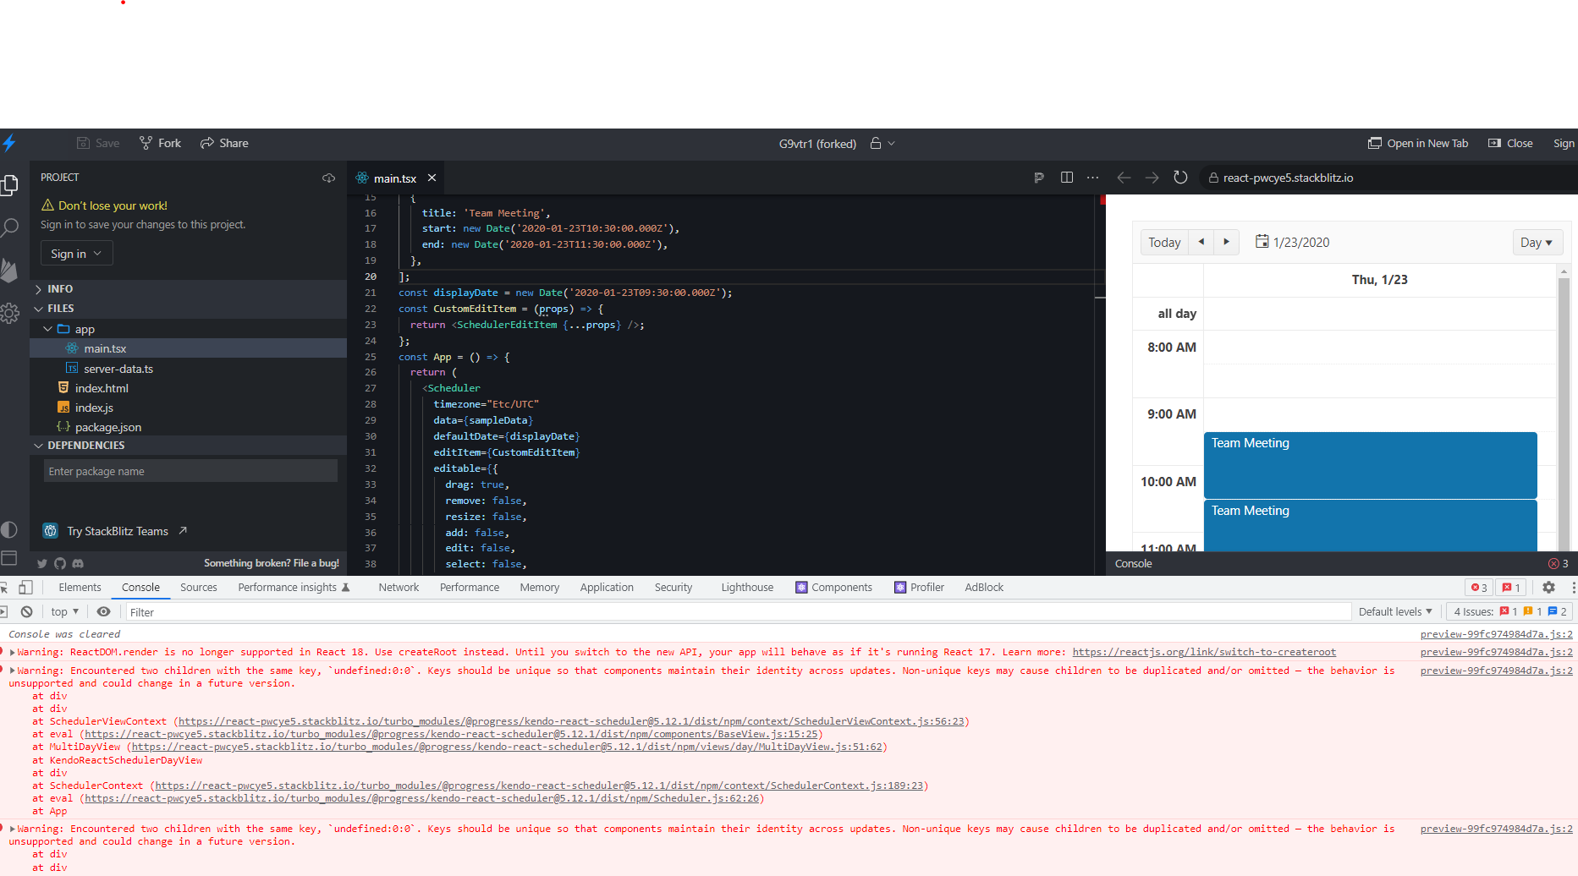Go to next day in scheduler
This screenshot has width=1578, height=876.
point(1226,242)
